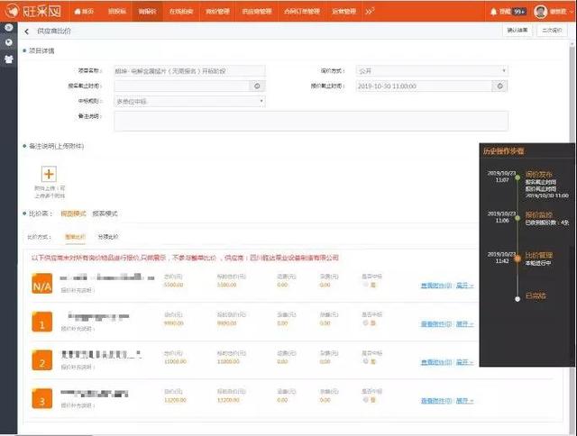Open clock picker for 报名截止时间 field

pos(258,86)
